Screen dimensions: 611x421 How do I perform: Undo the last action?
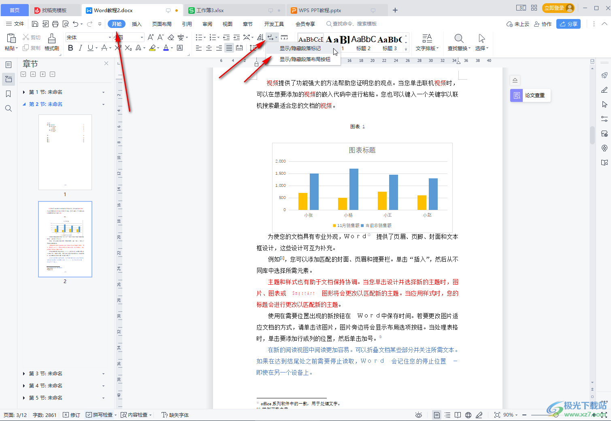[x=75, y=24]
